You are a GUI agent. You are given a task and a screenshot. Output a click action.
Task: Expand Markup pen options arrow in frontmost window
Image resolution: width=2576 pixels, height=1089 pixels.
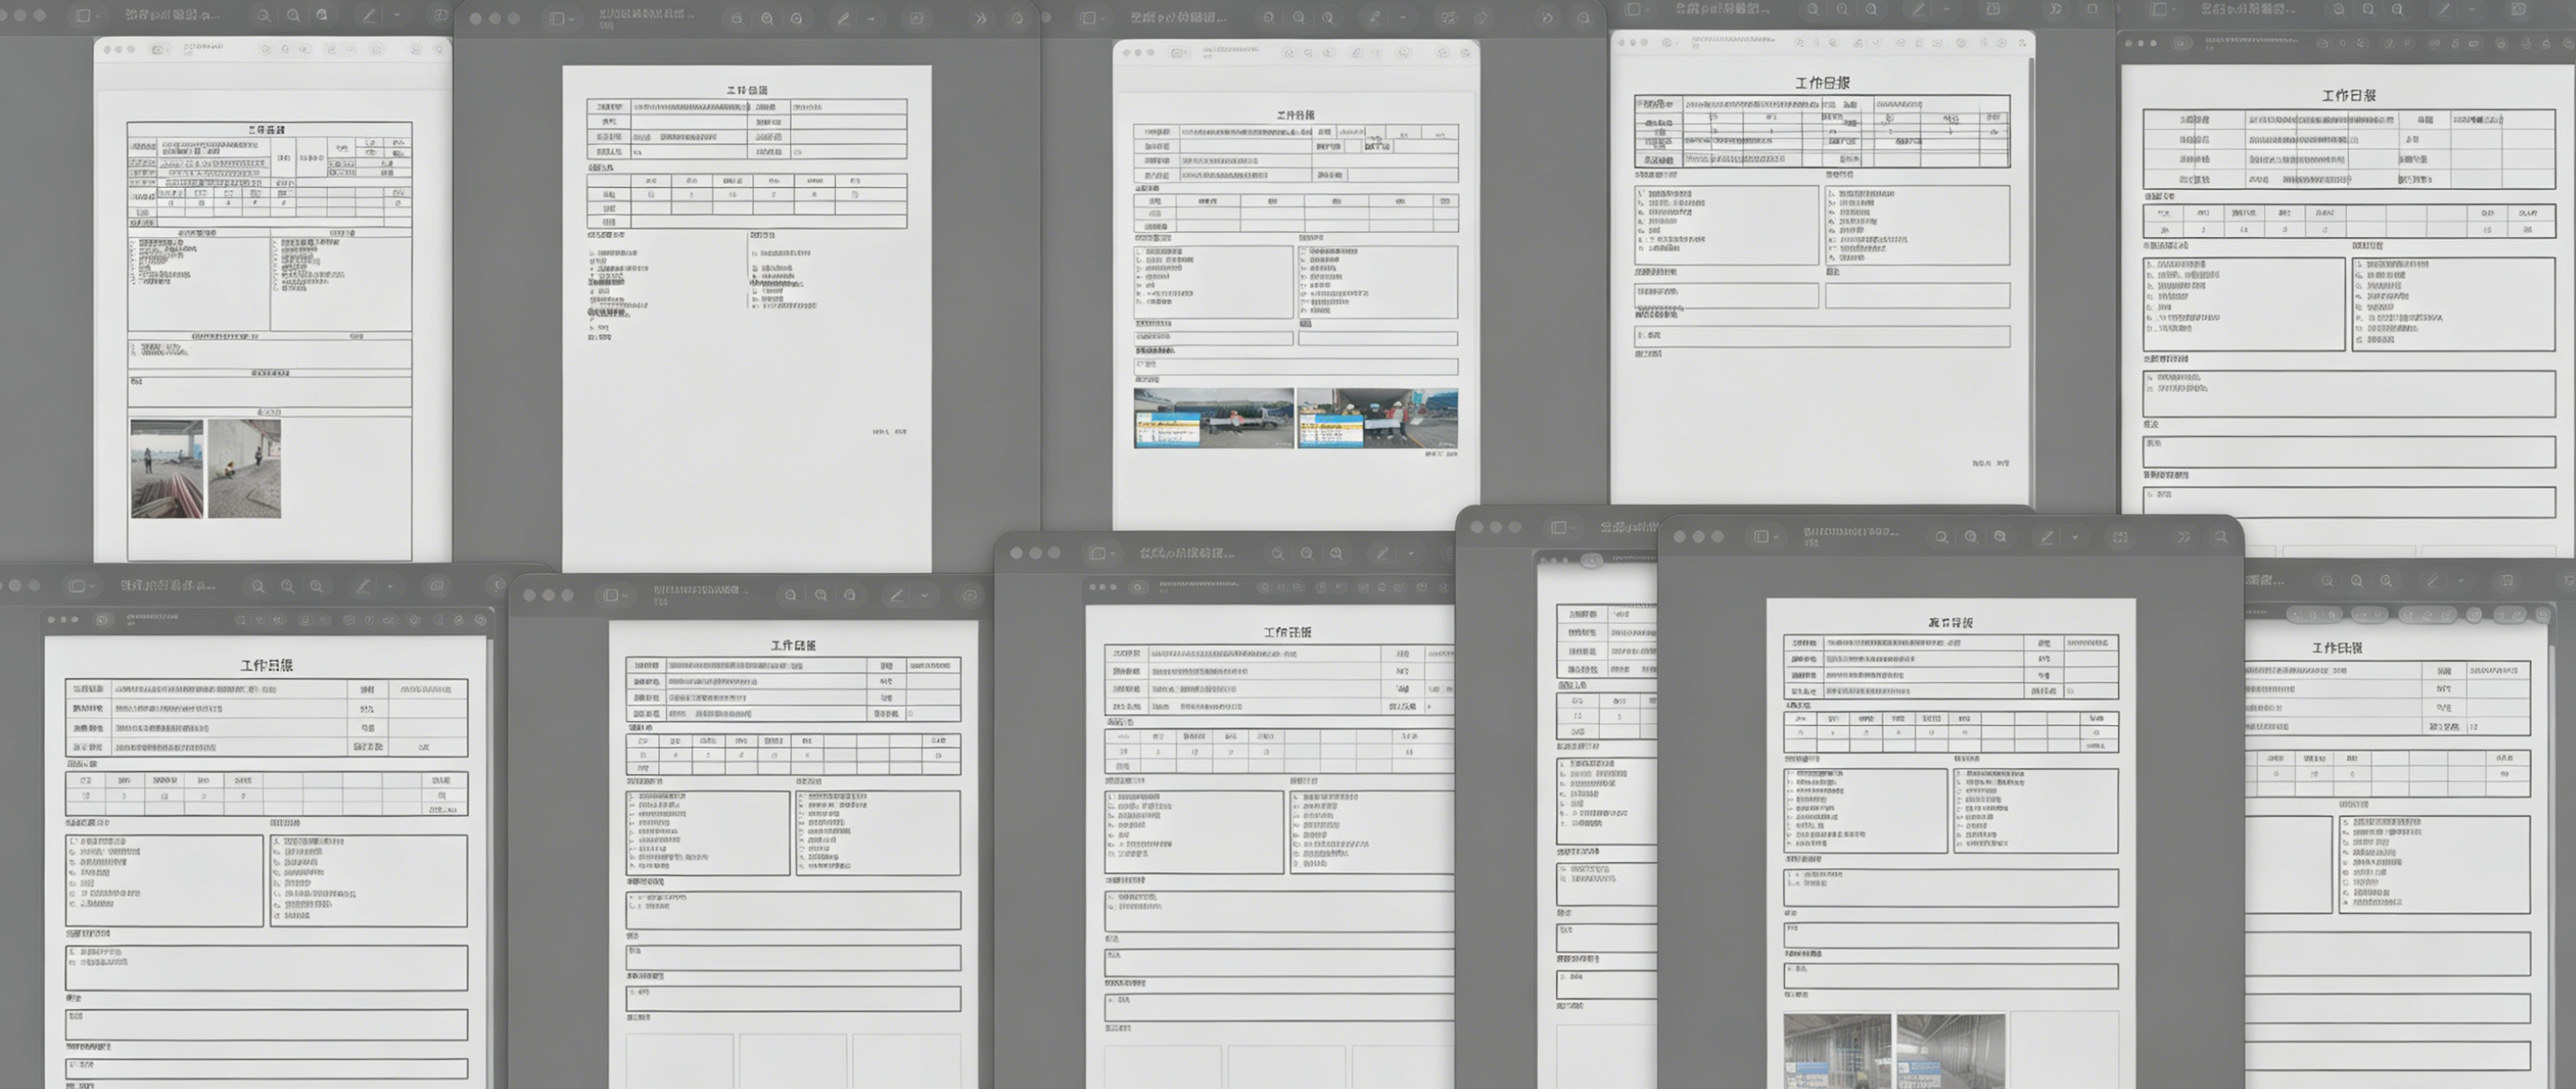pos(2075,537)
